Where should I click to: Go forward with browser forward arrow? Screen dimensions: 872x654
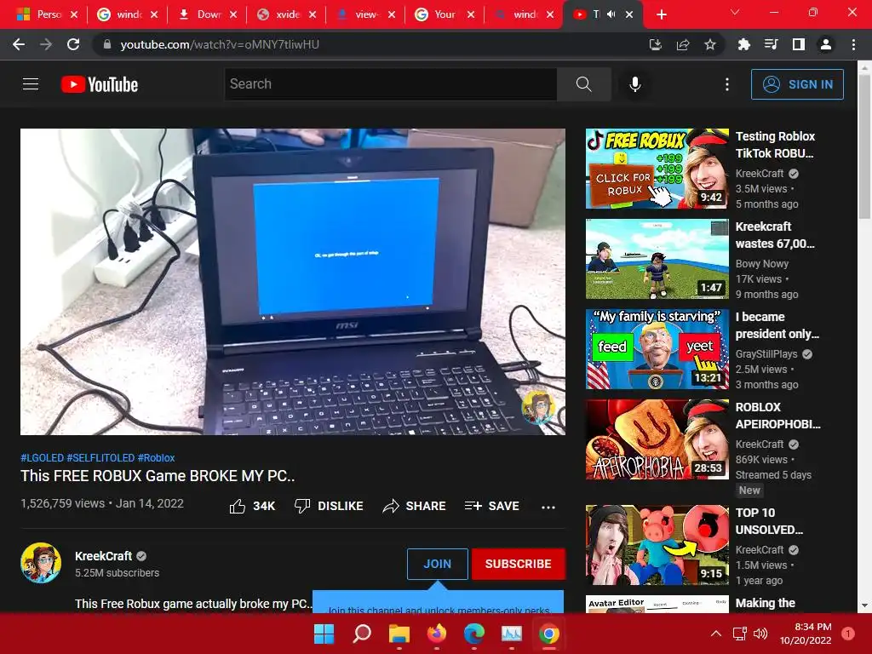[x=46, y=44]
